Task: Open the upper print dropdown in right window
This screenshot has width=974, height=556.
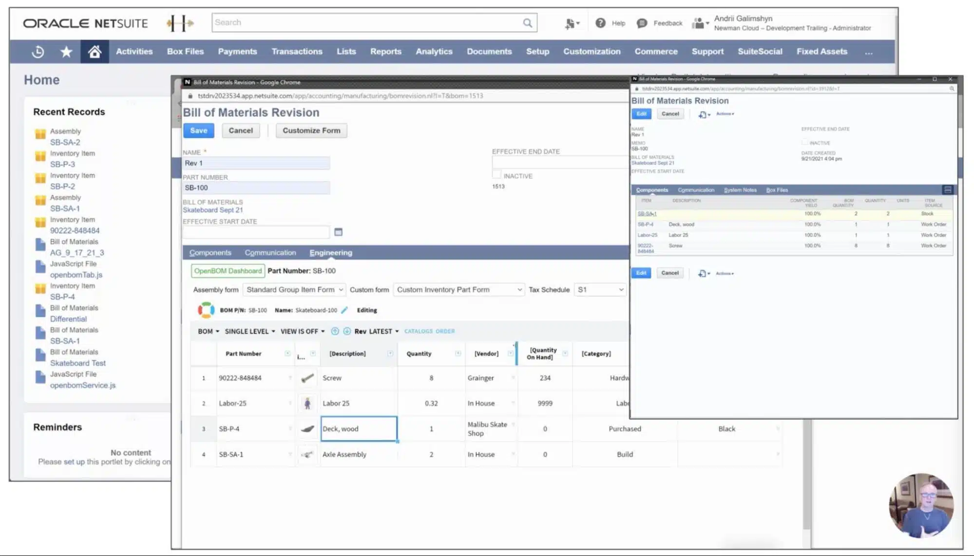Action: 704,114
